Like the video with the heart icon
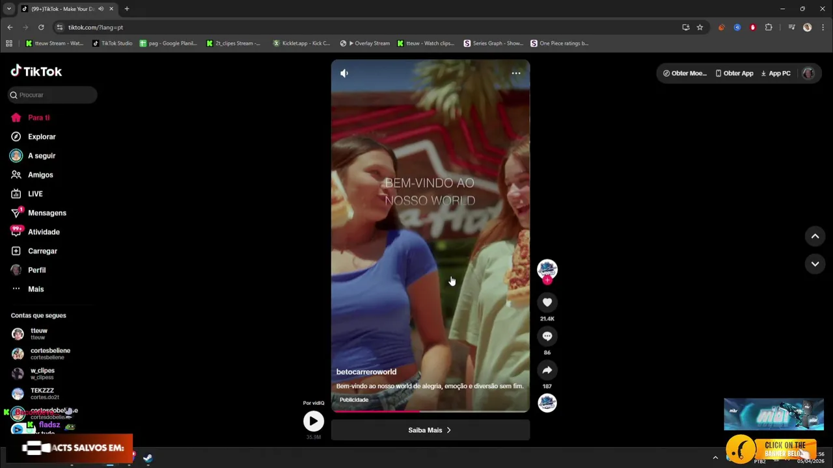833x468 pixels. coord(547,302)
